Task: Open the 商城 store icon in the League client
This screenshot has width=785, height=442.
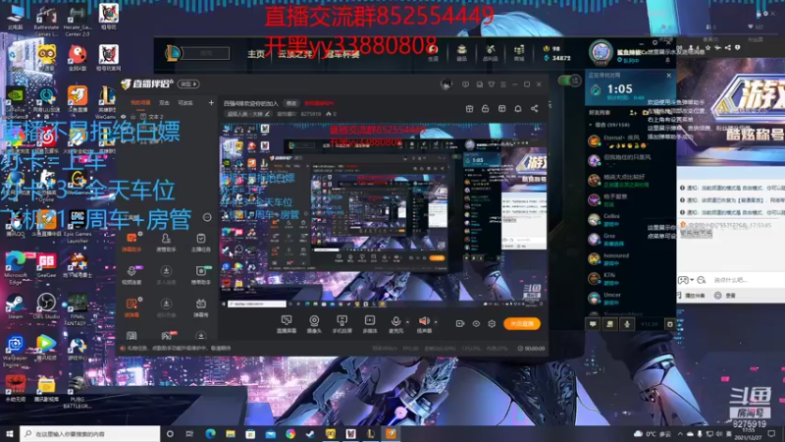Action: (x=519, y=52)
